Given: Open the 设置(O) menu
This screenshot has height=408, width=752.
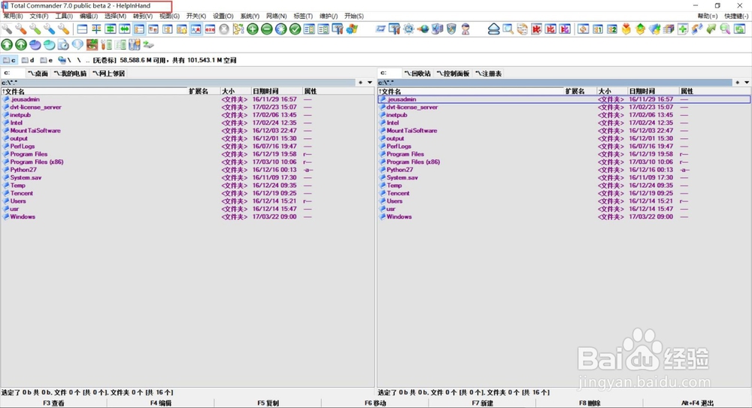Looking at the screenshot, I should pyautogui.click(x=223, y=16).
